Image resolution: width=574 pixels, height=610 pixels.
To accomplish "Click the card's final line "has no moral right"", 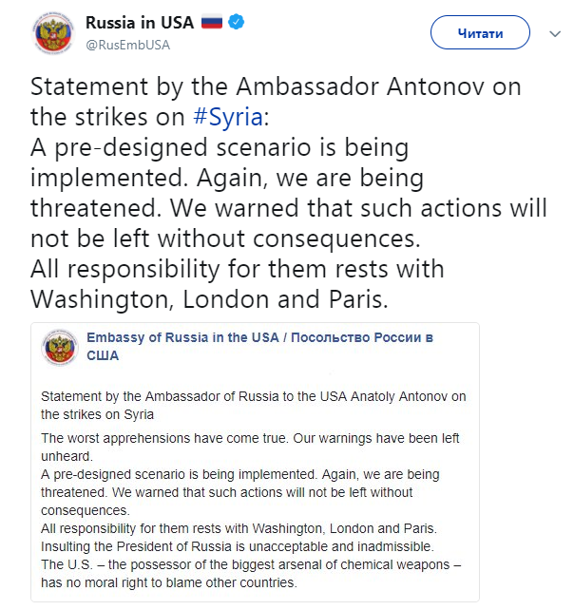I will (x=169, y=582).
